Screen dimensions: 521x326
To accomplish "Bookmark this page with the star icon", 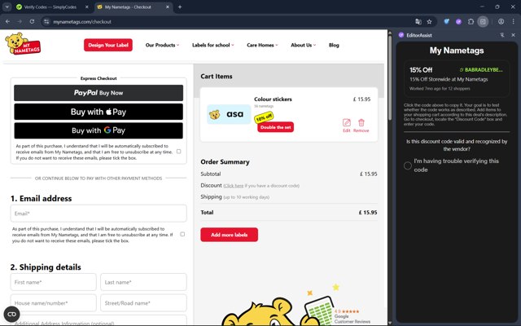I will 429,22.
